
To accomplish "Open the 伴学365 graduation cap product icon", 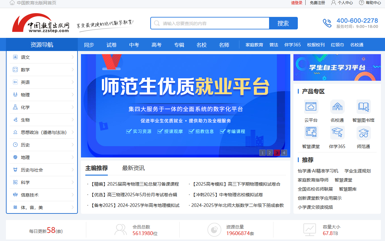I will [x=337, y=133].
